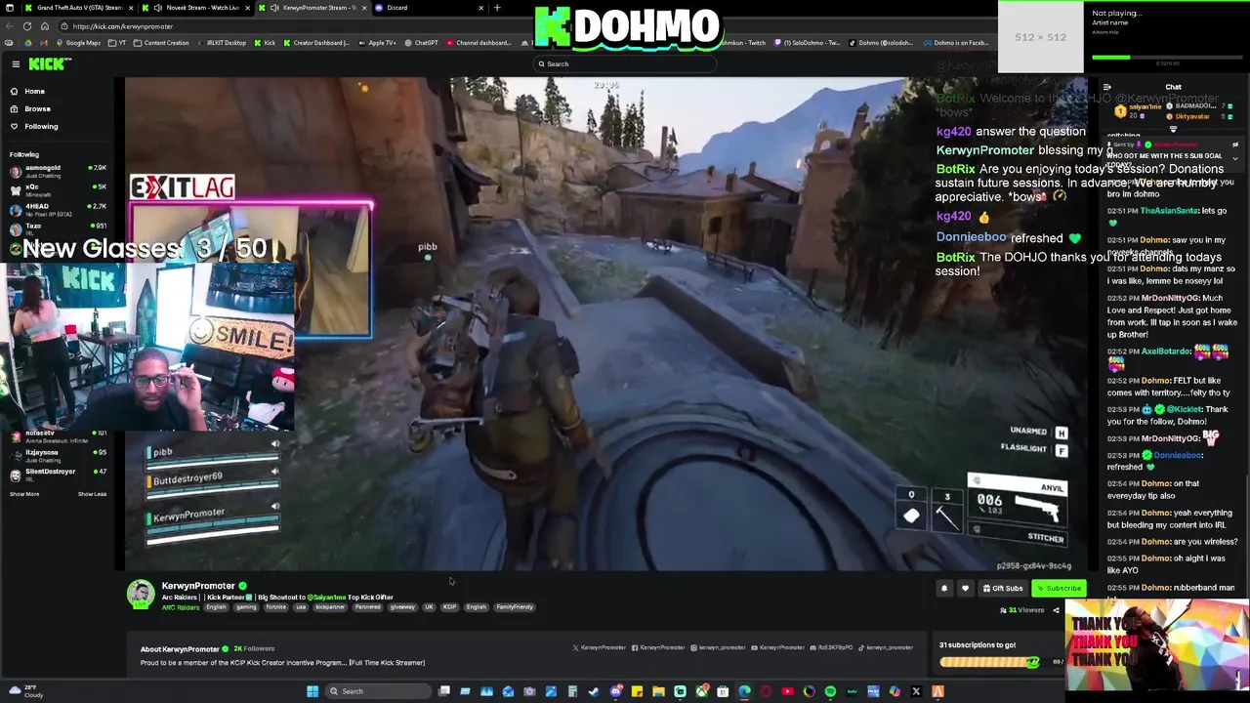Open the YT bookmark folder

[118, 43]
